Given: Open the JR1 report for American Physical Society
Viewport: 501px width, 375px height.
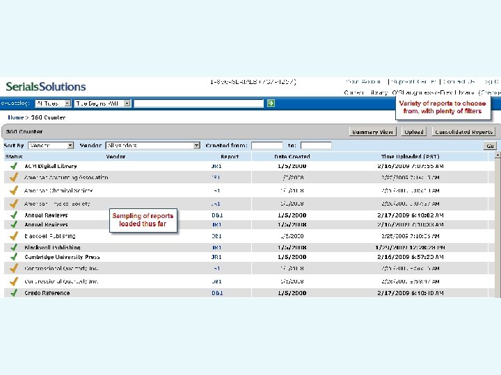Looking at the screenshot, I should point(216,203).
